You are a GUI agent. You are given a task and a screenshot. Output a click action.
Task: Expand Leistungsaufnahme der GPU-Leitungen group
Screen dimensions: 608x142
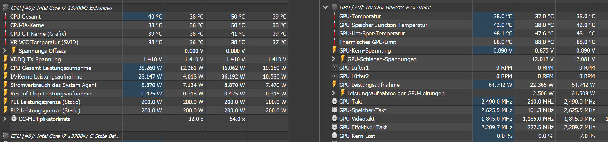point(334,93)
